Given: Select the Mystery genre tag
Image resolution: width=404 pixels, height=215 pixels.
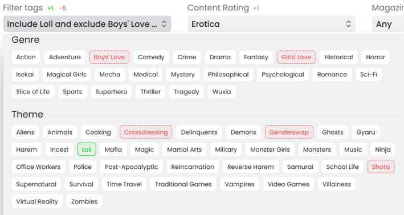Looking at the screenshot, I should tap(183, 75).
